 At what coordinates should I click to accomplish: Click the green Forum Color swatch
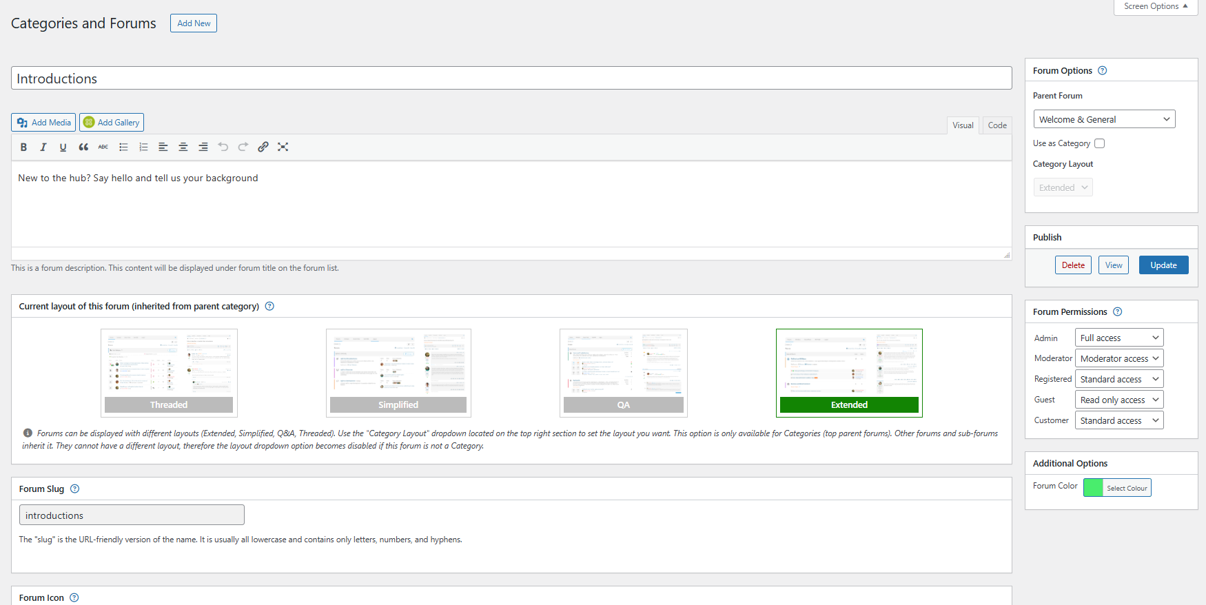click(x=1093, y=488)
